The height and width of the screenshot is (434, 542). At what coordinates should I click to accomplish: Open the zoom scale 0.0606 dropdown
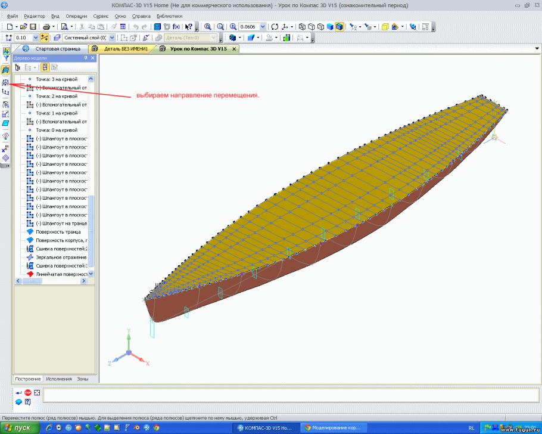tap(263, 27)
